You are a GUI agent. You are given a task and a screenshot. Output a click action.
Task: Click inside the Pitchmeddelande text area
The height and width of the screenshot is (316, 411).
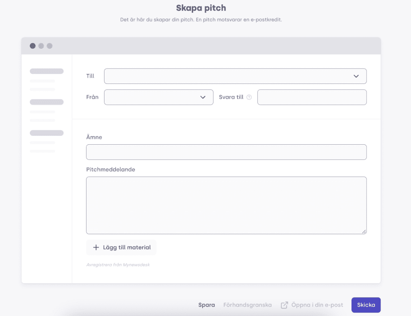click(x=226, y=206)
